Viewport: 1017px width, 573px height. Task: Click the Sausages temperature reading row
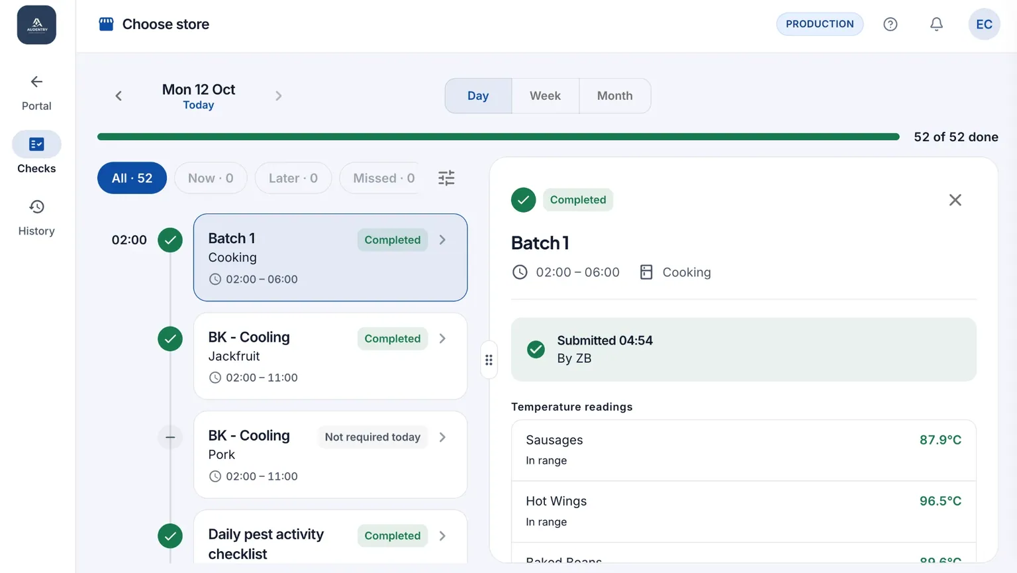(x=744, y=450)
